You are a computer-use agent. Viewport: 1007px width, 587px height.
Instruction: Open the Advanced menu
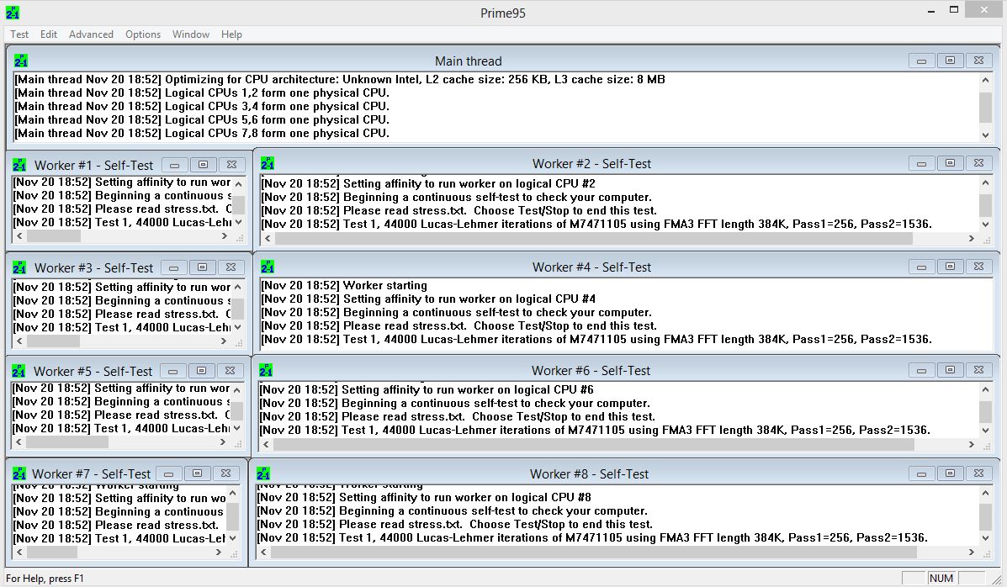pyautogui.click(x=91, y=34)
